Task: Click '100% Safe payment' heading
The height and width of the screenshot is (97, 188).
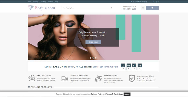Action: [111, 75]
